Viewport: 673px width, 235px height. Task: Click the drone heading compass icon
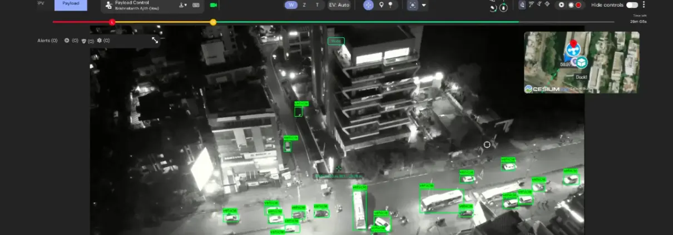[503, 7]
